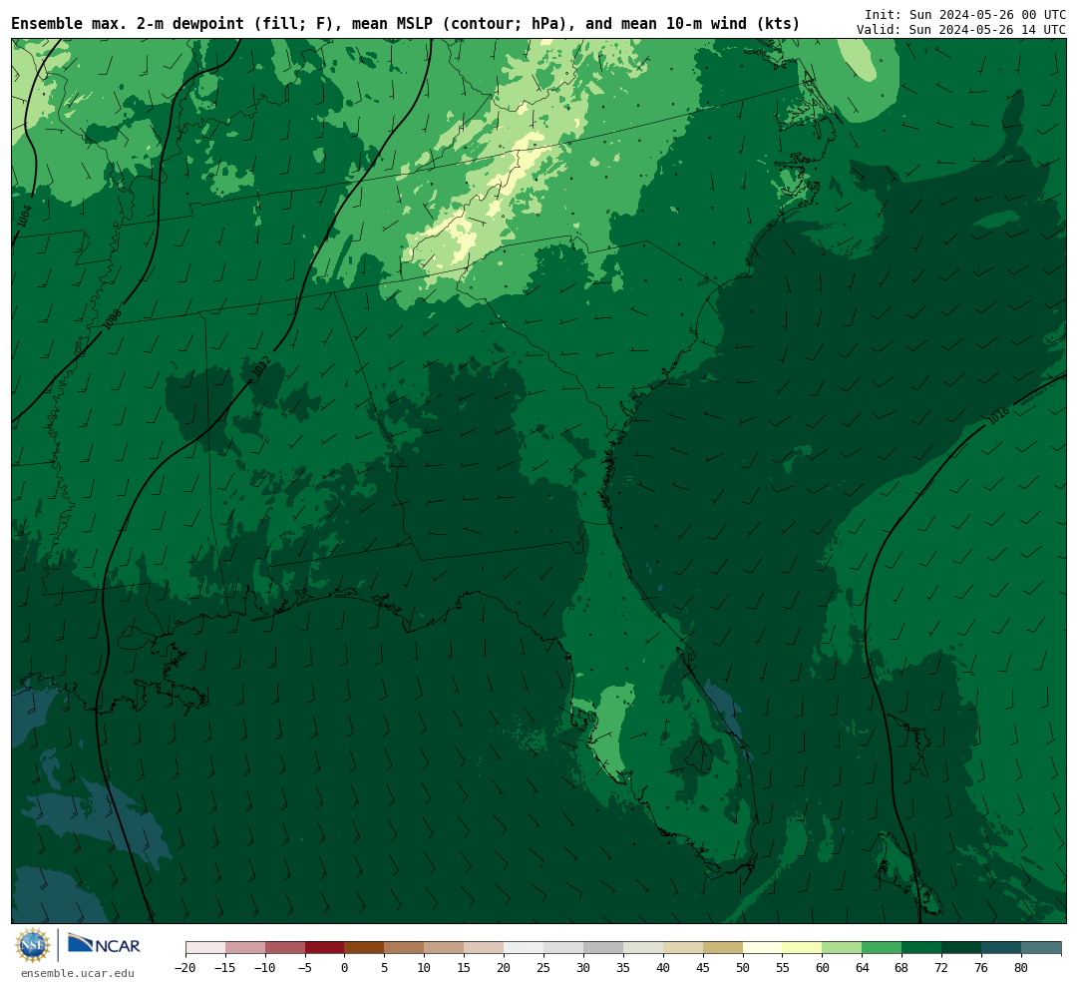Click the yellow swatch between 55 and 60
This screenshot has width=1077, height=986.
click(x=803, y=947)
